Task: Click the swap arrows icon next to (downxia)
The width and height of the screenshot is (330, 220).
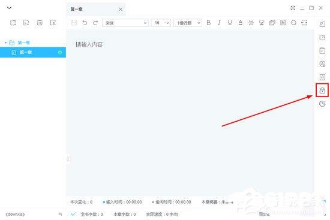Action: 60,215
